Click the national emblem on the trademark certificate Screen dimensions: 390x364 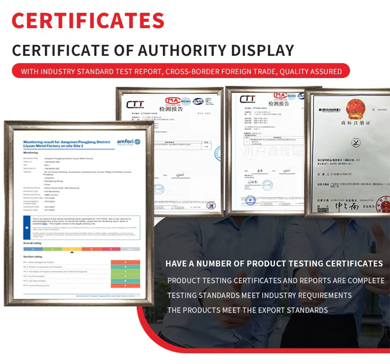pos(356,109)
